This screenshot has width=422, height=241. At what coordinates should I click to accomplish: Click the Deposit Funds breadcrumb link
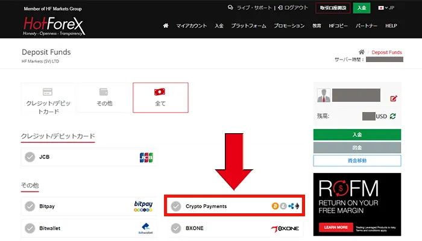coord(386,52)
